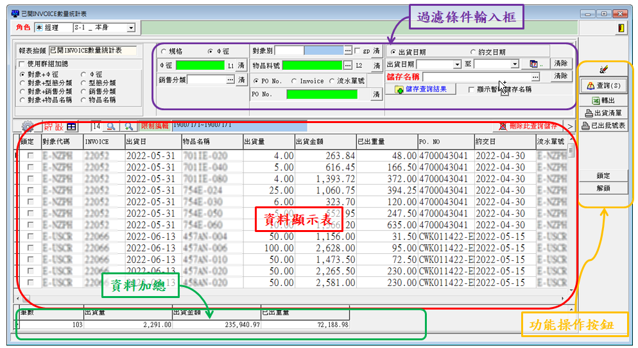Select the 規格 radio option
The height and width of the screenshot is (348, 638).
point(164,51)
